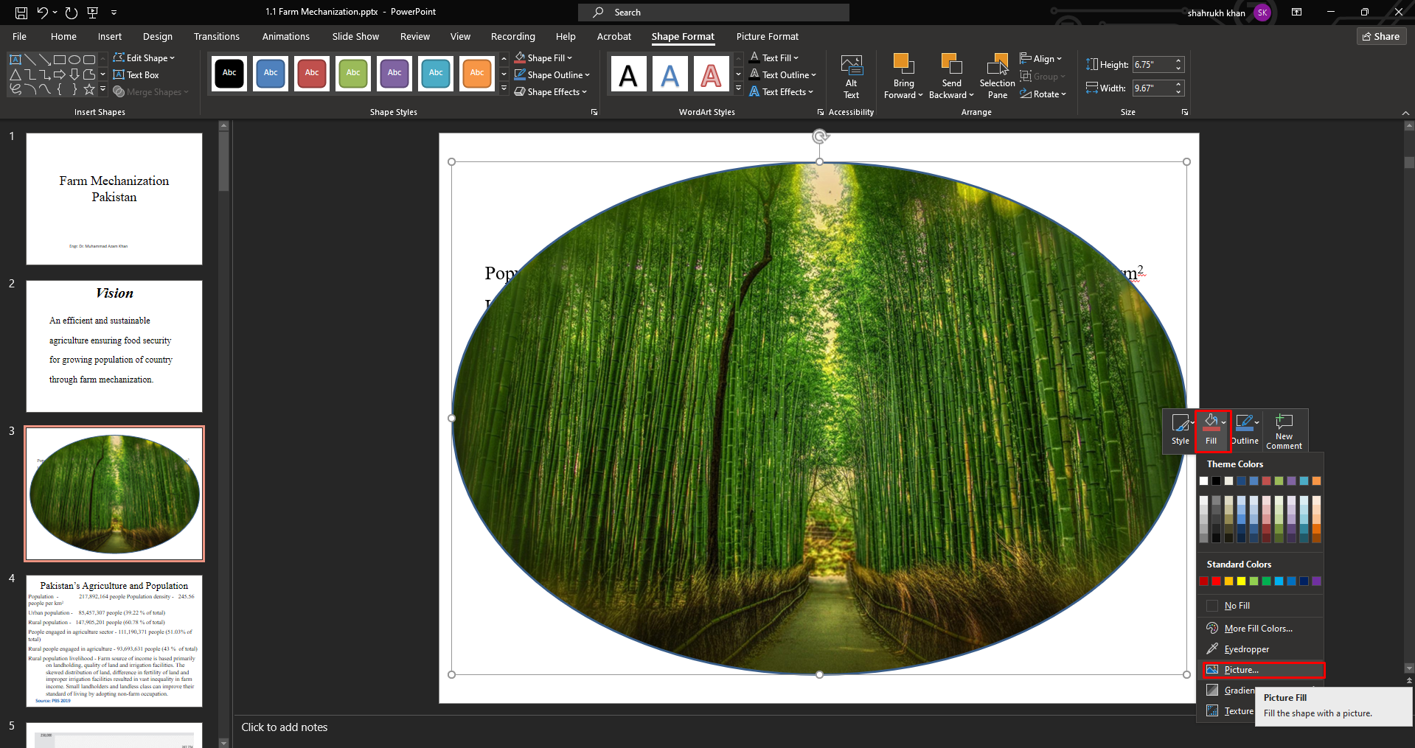Choose Picture... from the fill menu

1264,670
